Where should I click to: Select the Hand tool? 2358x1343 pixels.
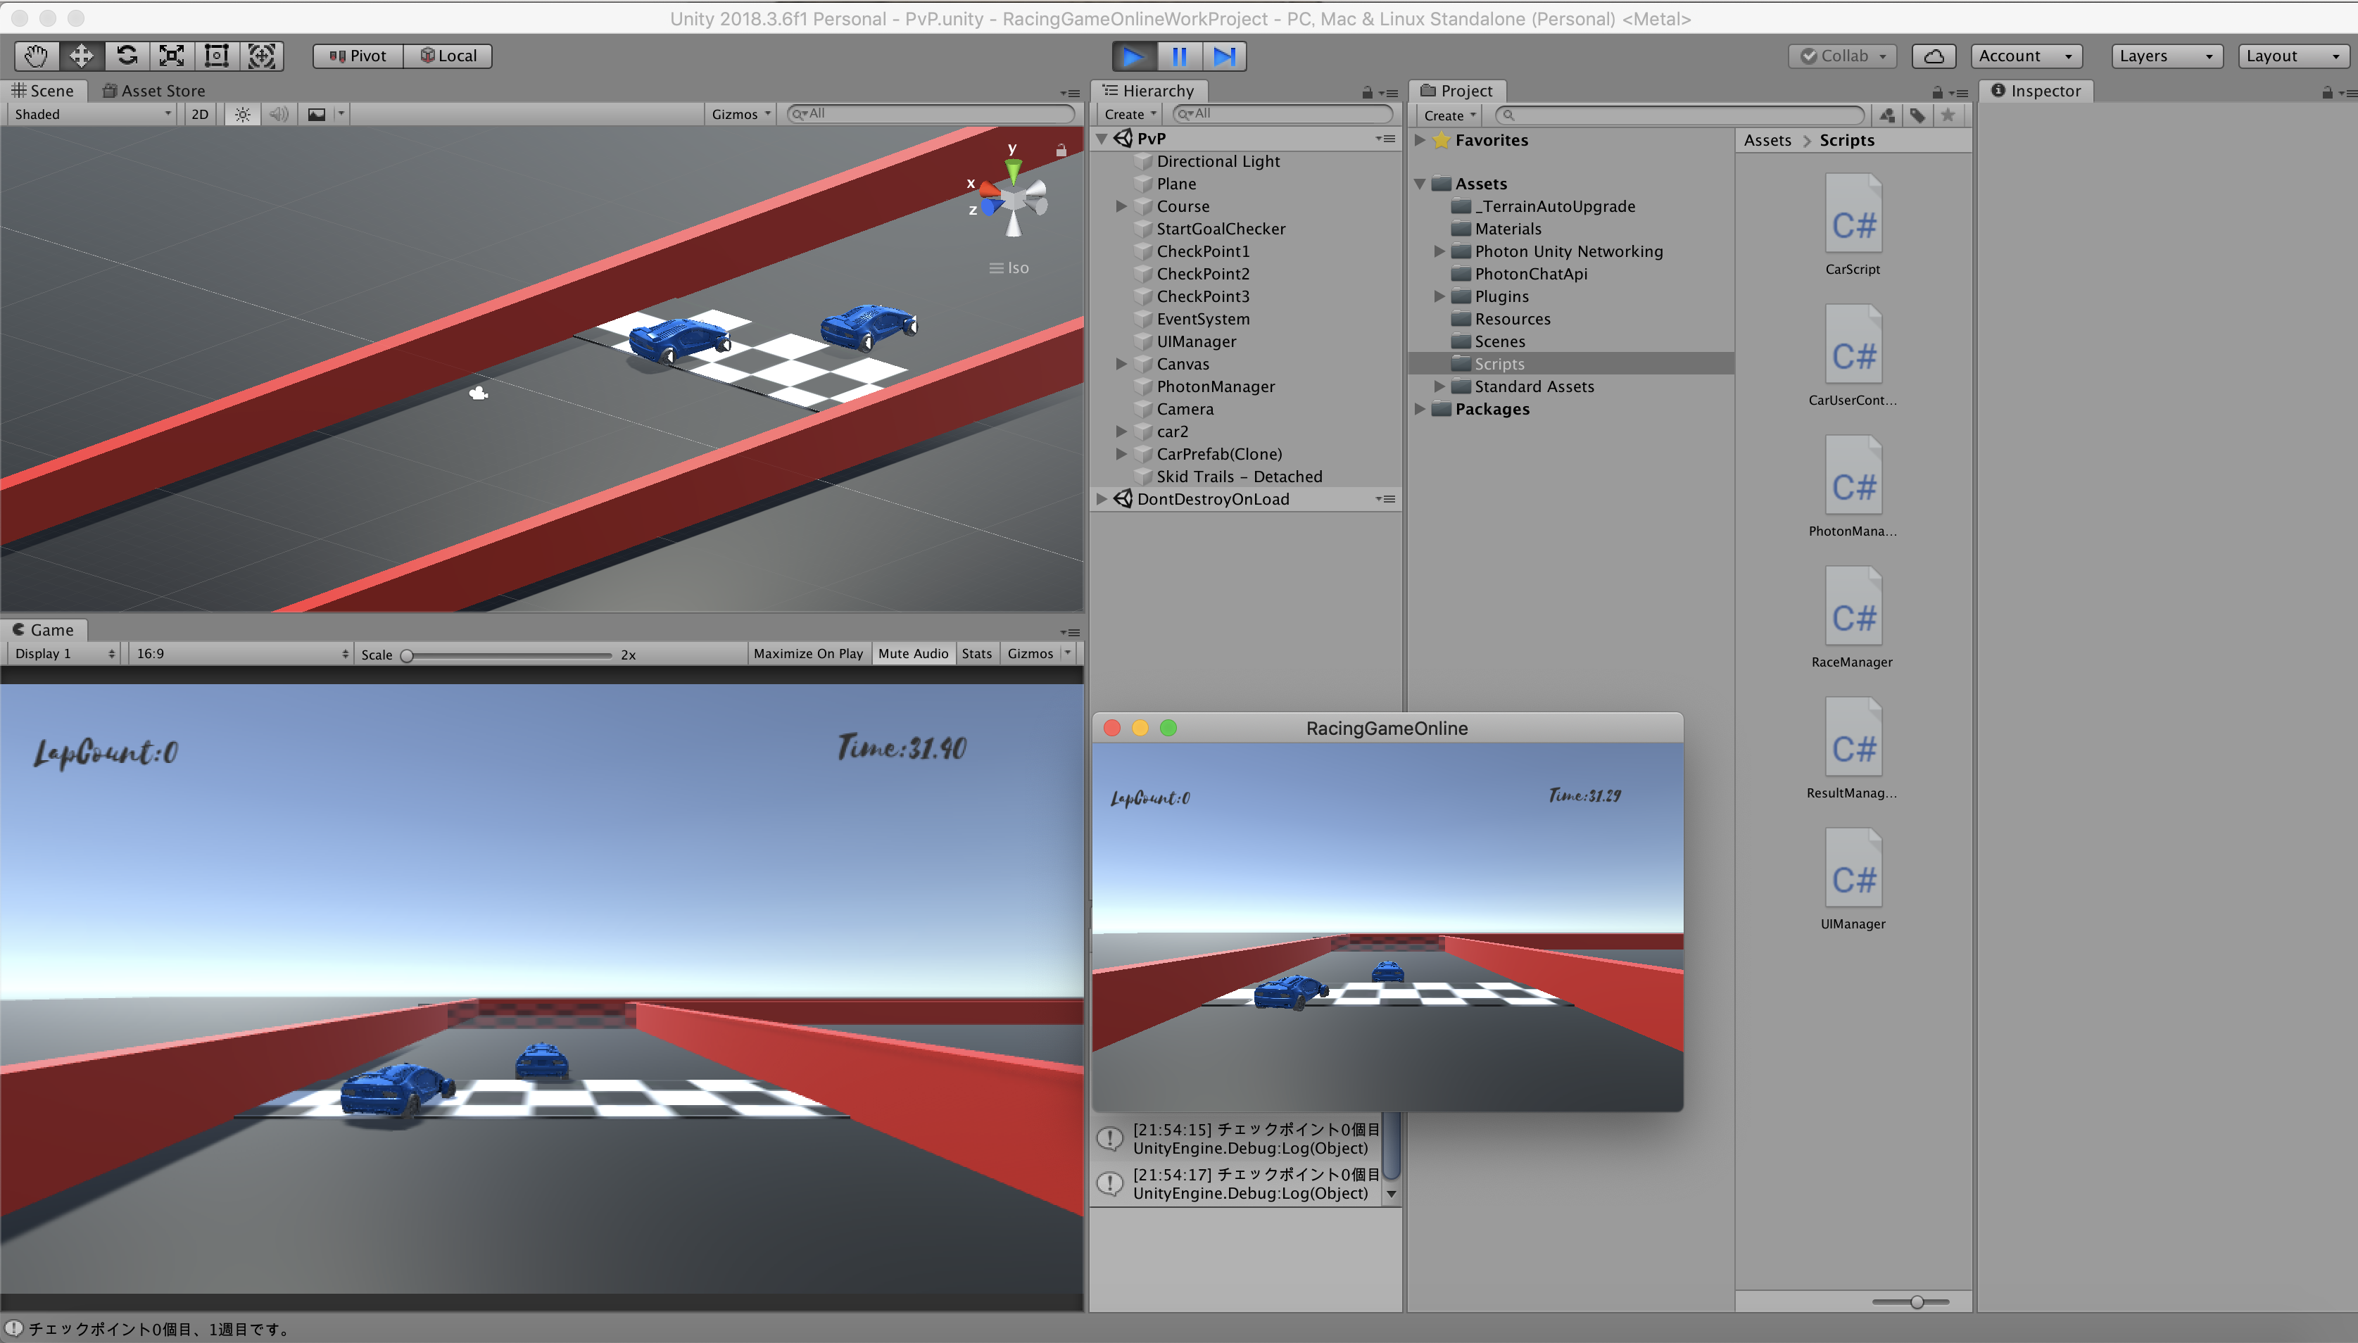(x=36, y=56)
